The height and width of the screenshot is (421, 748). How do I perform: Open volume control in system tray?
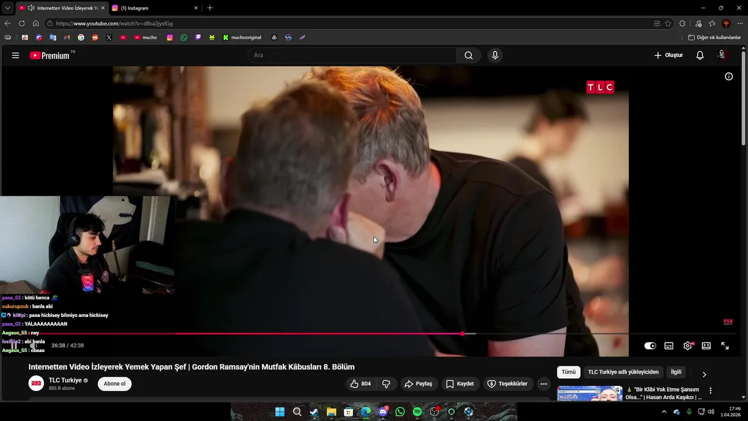click(x=711, y=412)
